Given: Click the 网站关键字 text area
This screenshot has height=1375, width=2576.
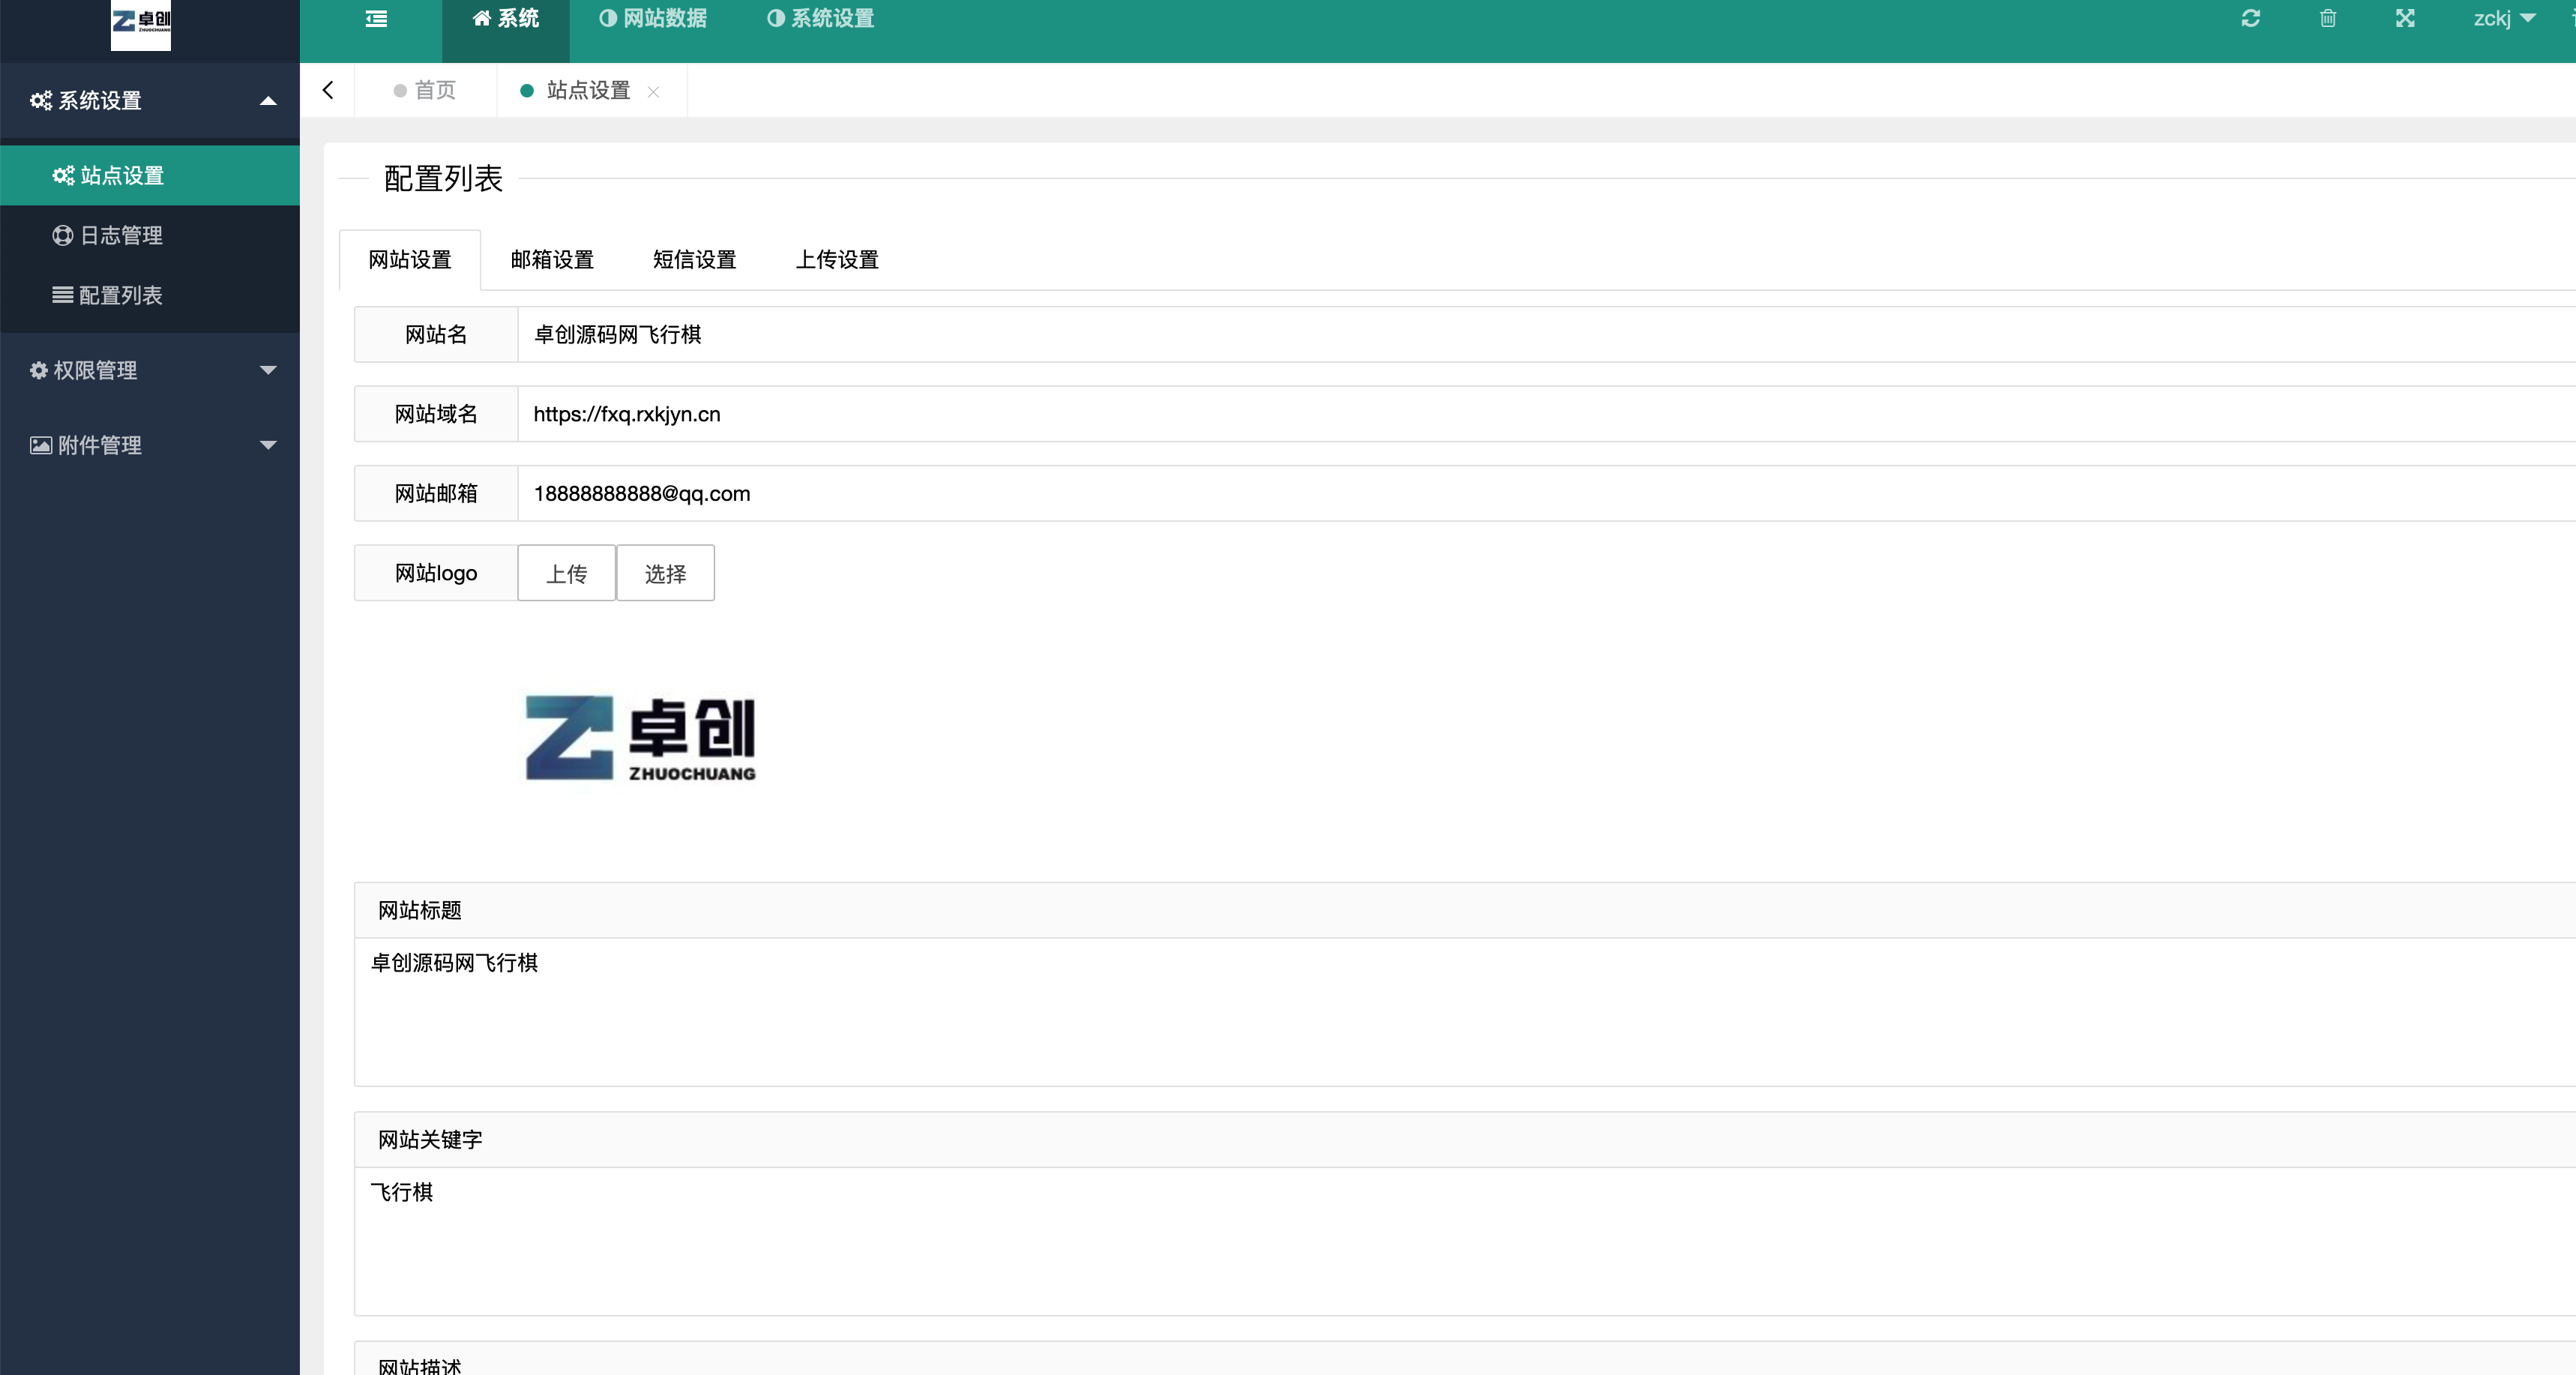Looking at the screenshot, I should point(1465,1241).
